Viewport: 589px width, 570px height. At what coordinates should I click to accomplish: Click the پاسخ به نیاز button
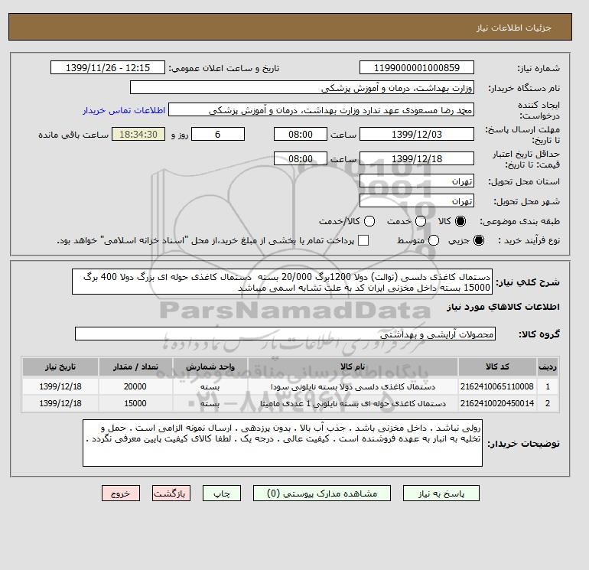click(x=441, y=493)
